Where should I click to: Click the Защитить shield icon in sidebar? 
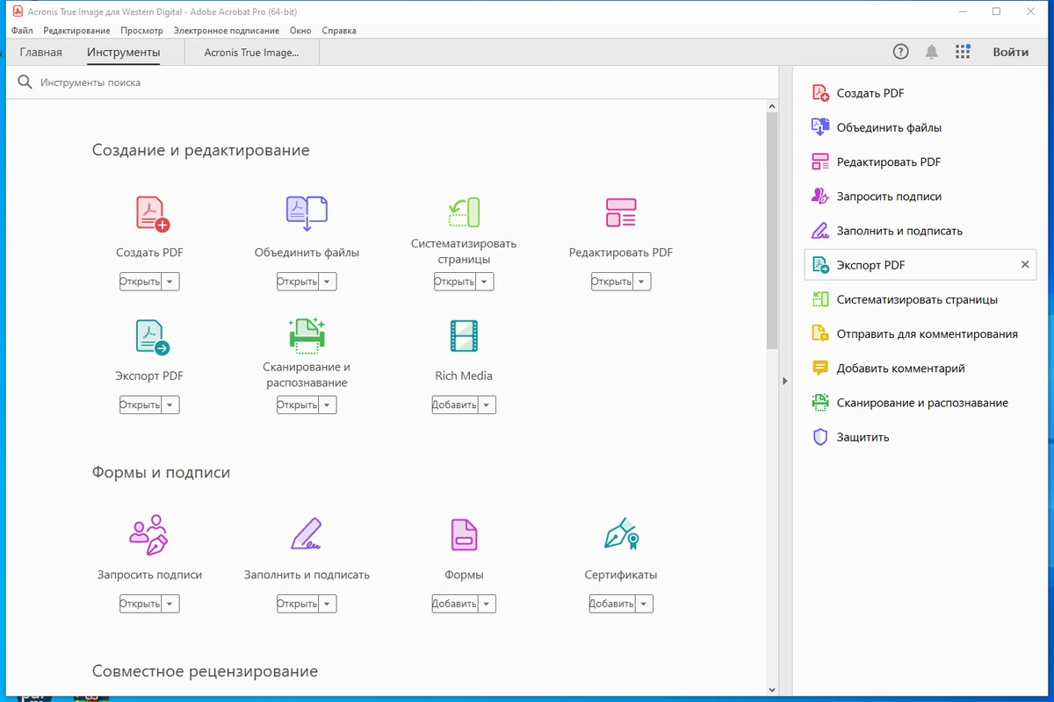(x=820, y=437)
